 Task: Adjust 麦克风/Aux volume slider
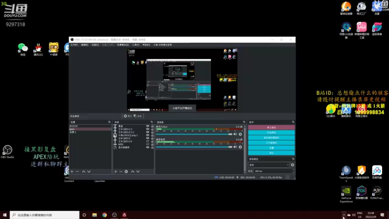click(194, 134)
